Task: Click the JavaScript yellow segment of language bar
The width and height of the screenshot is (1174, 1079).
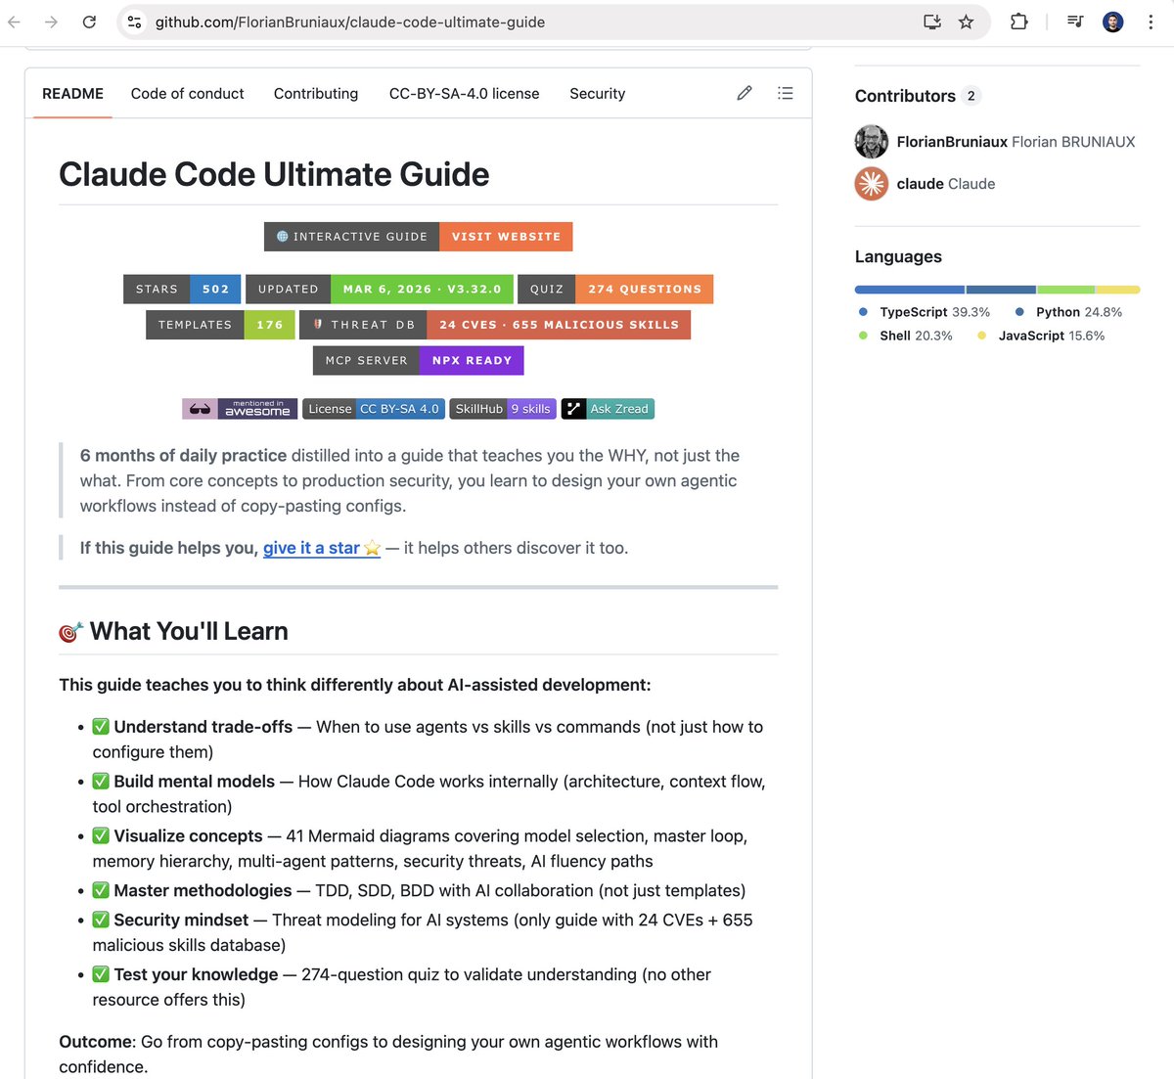Action: click(1118, 290)
